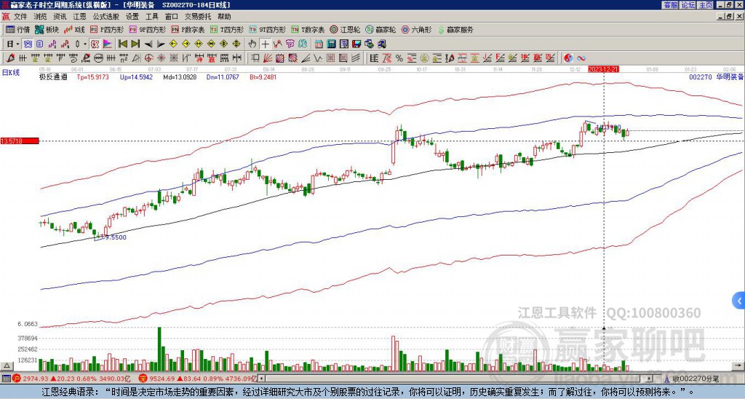Open 赢家服务 service with dollar icon
Image resolution: width=745 pixels, height=399 pixels.
pos(455,29)
